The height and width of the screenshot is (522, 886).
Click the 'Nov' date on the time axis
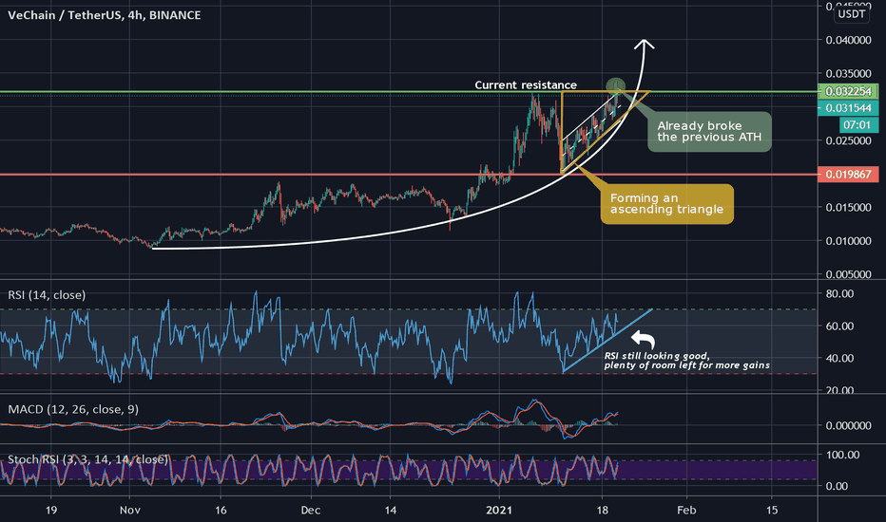pos(130,511)
